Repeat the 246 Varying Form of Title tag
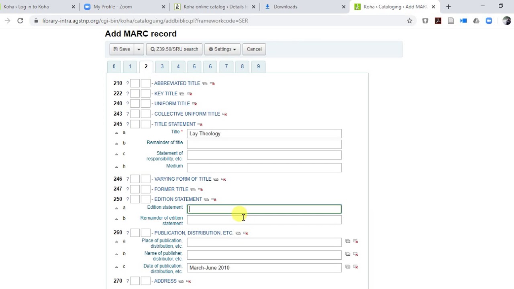This screenshot has width=514, height=289. tap(216, 179)
